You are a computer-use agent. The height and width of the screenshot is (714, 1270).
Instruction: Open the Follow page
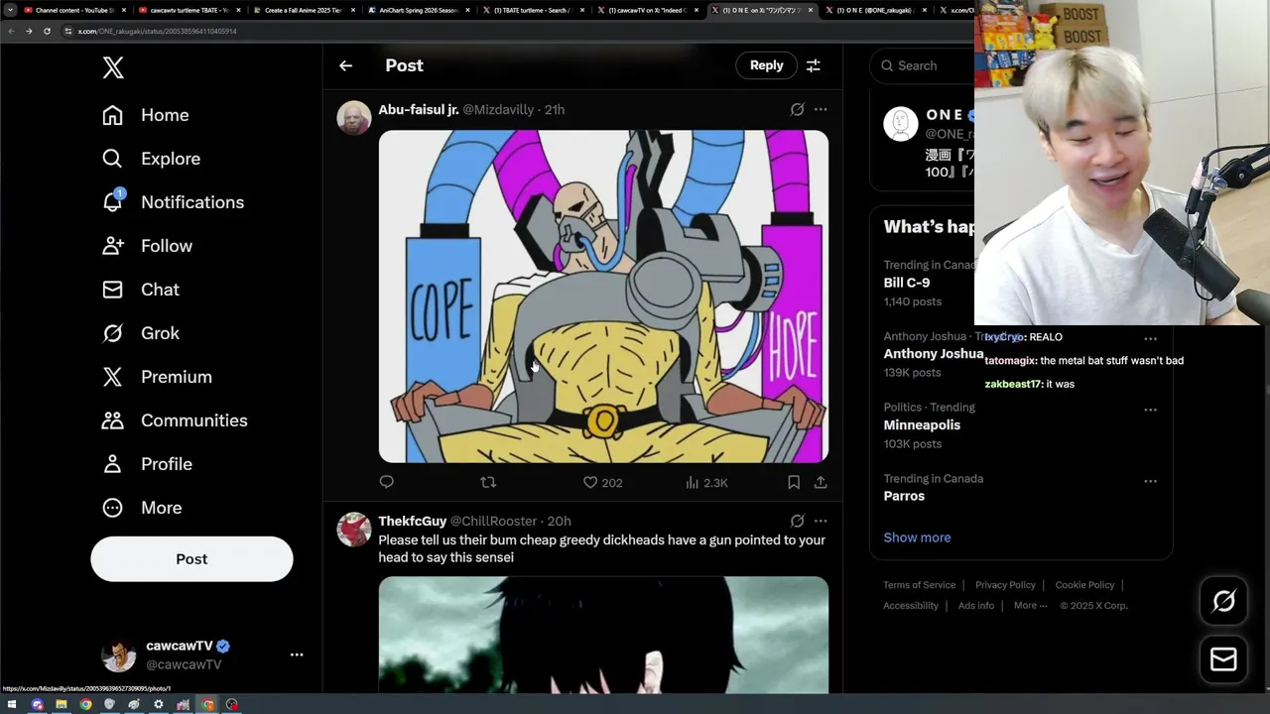pyautogui.click(x=147, y=246)
